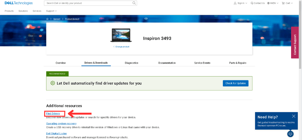Image resolution: width=302 pixels, height=140 pixels.
Task: Open the Solutions menu
Action: click(x=23, y=11)
